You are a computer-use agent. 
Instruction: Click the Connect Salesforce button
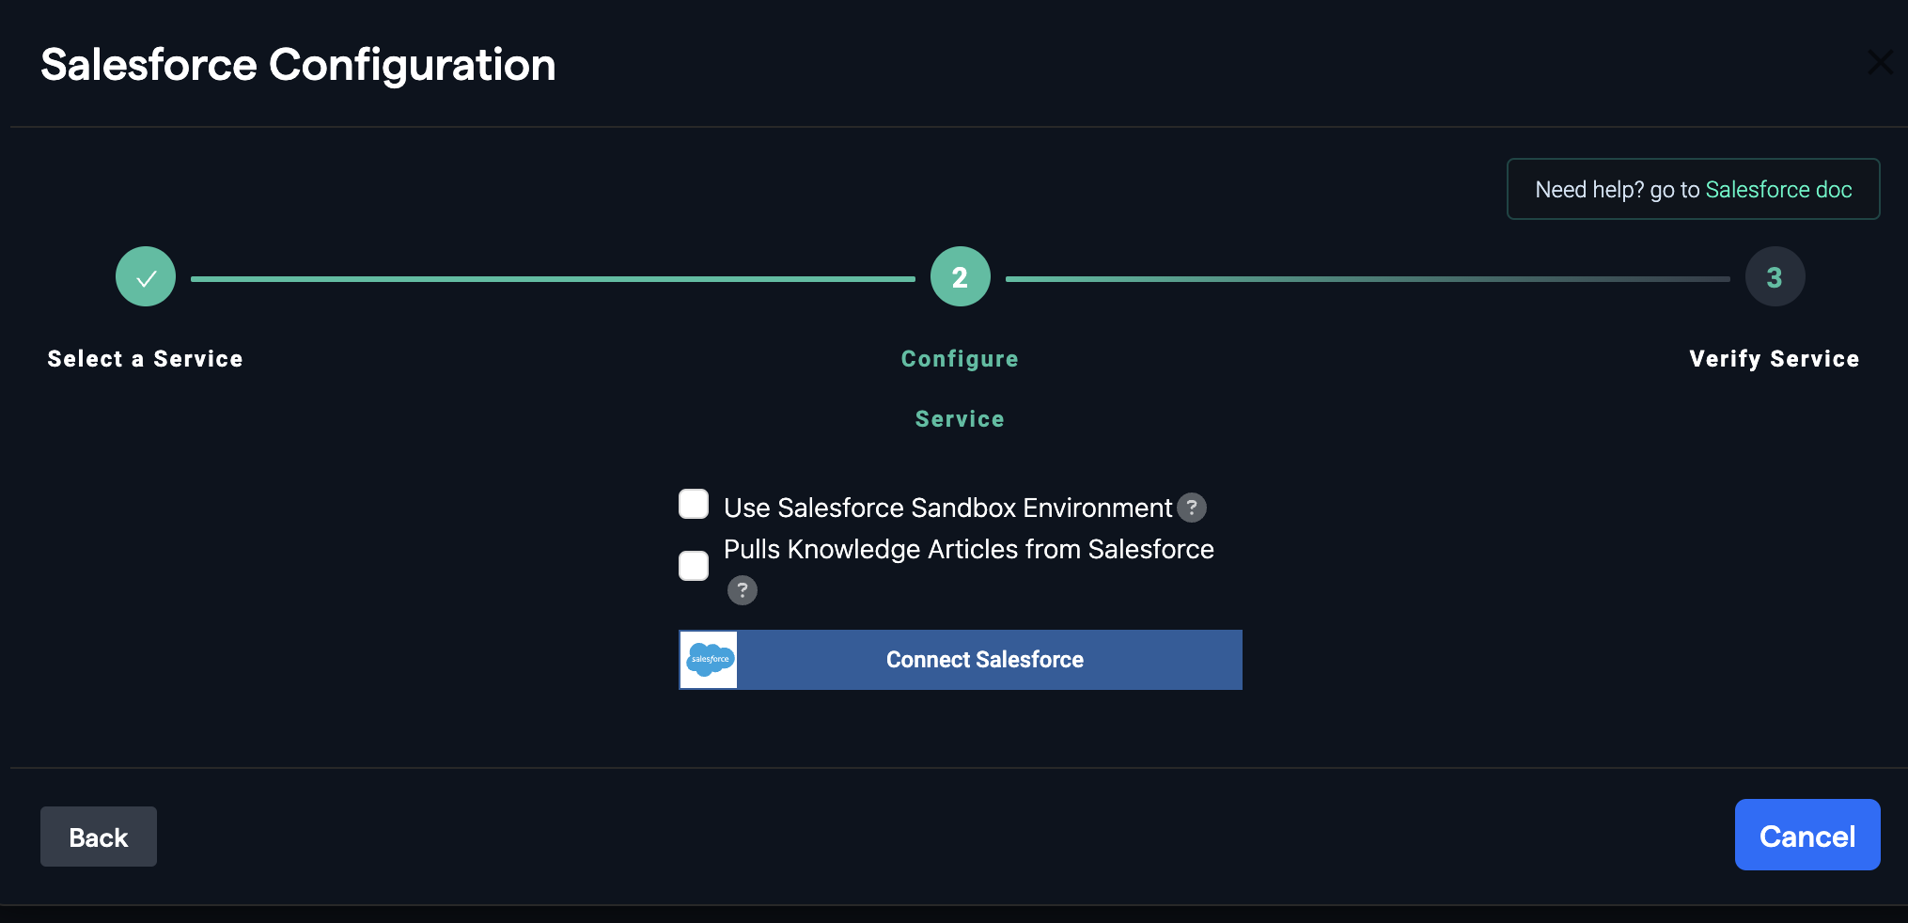click(x=983, y=659)
